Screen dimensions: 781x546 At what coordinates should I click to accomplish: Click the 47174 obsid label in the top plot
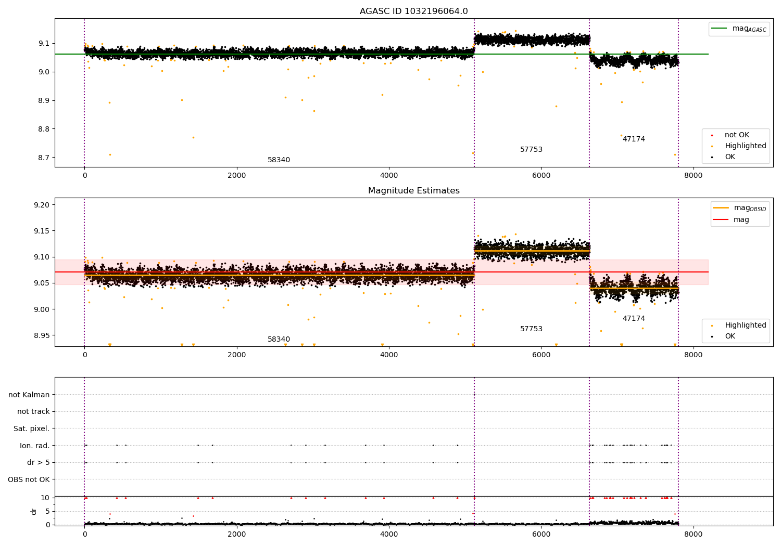[x=634, y=139]
